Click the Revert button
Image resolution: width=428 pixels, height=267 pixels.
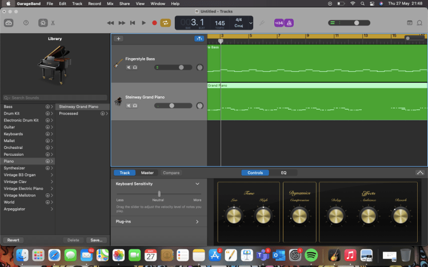(13, 240)
